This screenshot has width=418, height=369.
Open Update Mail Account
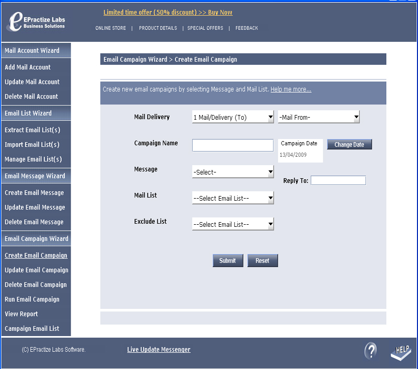tap(32, 82)
